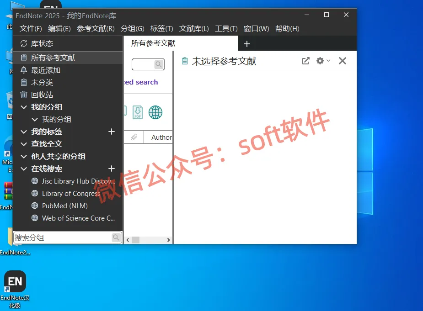
Task: Open the 参考文献(R) menu
Action: (x=96, y=29)
